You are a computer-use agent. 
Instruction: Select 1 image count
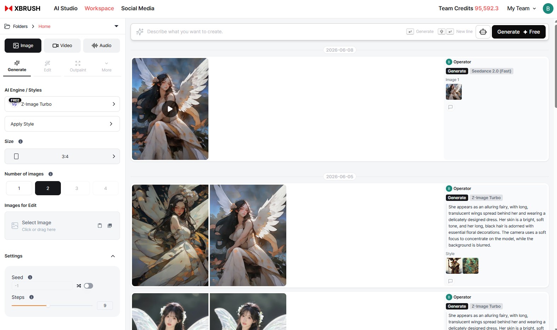(19, 188)
